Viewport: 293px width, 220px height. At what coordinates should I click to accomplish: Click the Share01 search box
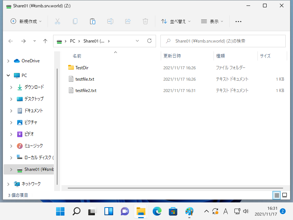(x=223, y=41)
